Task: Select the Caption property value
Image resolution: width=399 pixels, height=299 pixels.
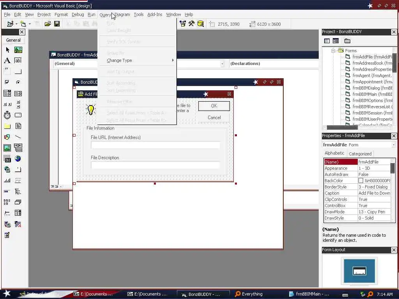Action: (374, 193)
